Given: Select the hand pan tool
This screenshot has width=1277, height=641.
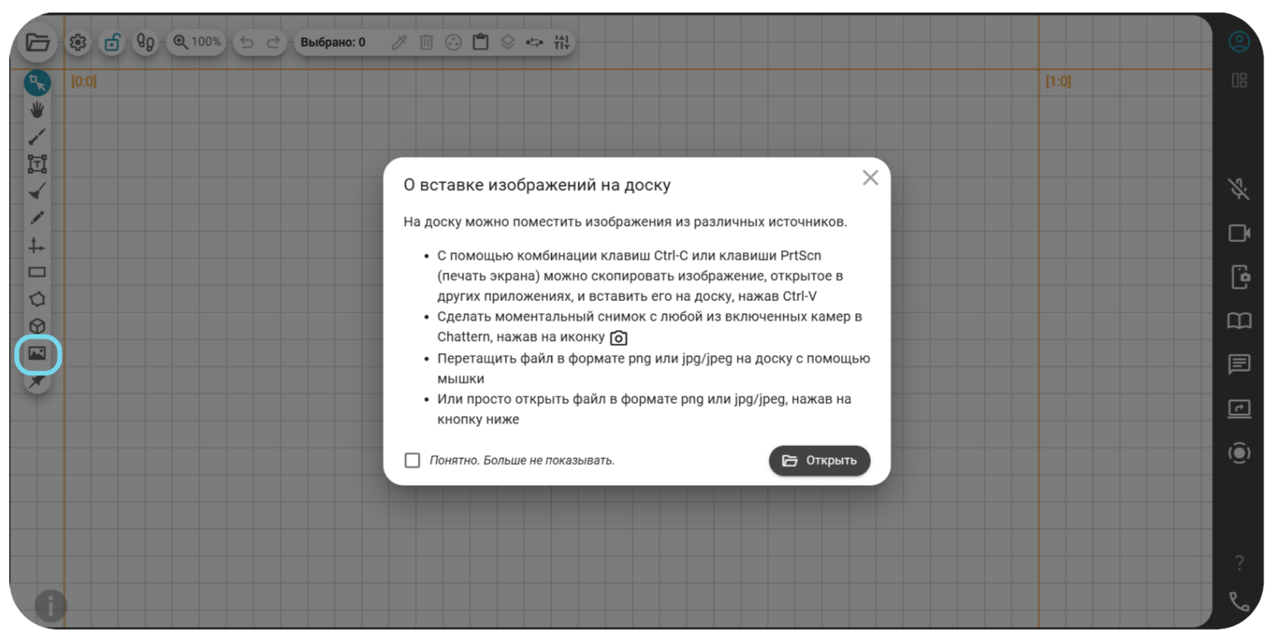Looking at the screenshot, I should (37, 110).
